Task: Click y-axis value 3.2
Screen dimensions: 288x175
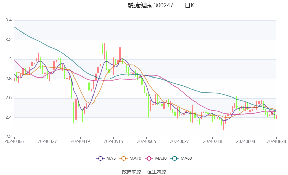Action: (x=8, y=40)
